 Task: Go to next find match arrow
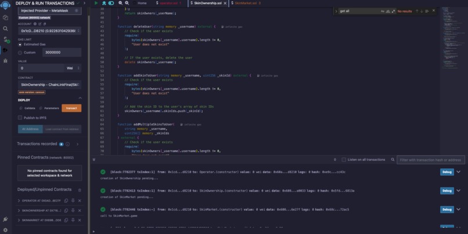(x=422, y=11)
